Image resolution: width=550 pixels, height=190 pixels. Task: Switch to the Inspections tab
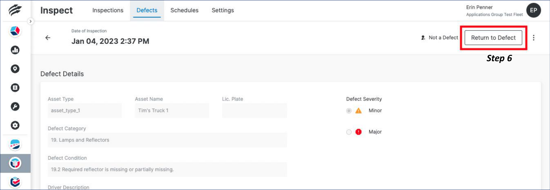click(x=108, y=11)
